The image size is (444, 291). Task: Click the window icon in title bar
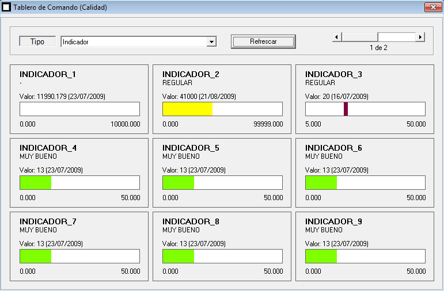coord(6,7)
